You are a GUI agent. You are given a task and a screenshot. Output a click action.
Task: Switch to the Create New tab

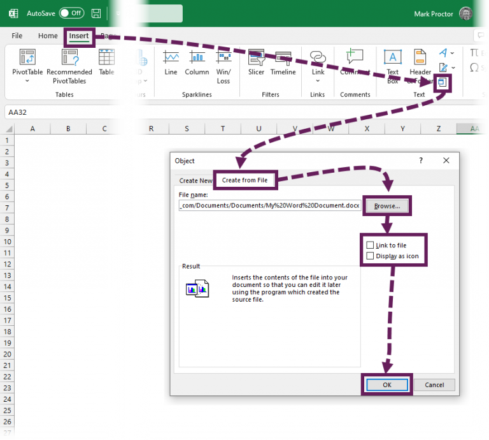tap(195, 180)
